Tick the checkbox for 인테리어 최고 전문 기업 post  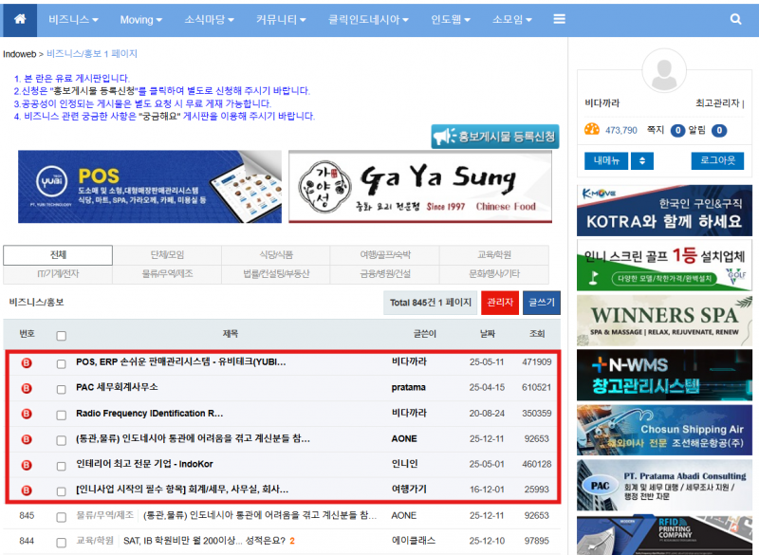pos(62,465)
